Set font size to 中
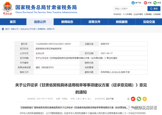Image resolution: width=162 pixels, height=115 pixels. point(84,99)
